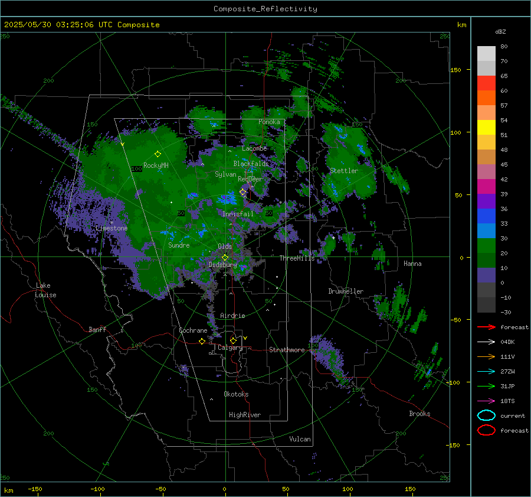This screenshot has height=497, width=531.
Task: Click yellow diamond marker near RedDeer
Action: click(x=243, y=192)
